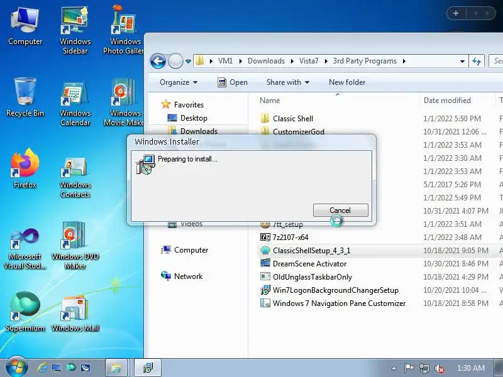Viewport: 503px width, 377px height.
Task: Open the Windows Mail desktop shortcut
Action: pos(75,314)
